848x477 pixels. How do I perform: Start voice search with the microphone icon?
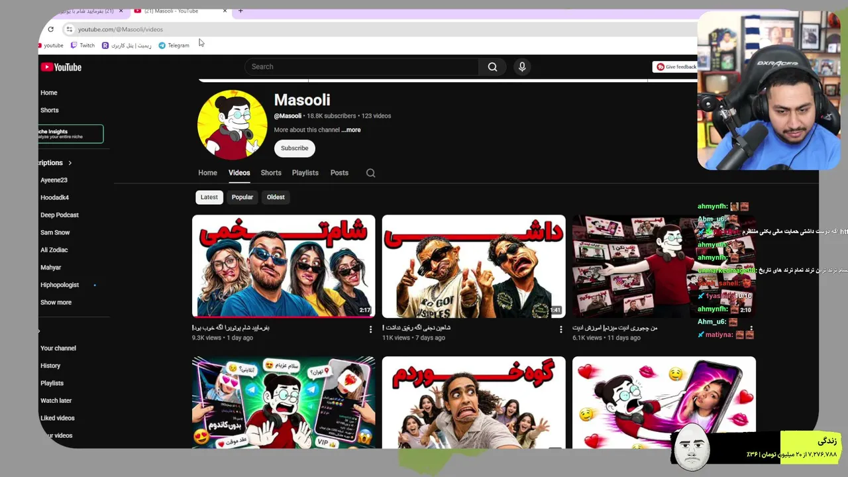(522, 67)
